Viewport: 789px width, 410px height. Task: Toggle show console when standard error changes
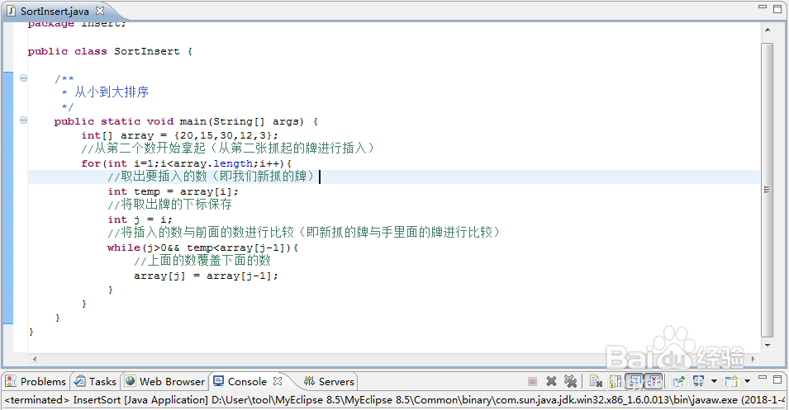coord(654,381)
